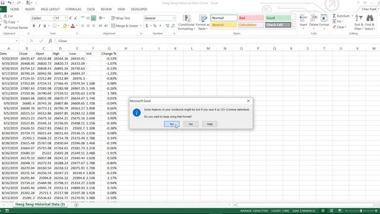Toggle Center alignment in Alignment group
Image resolution: width=380 pixels, height=214 pixels.
click(88, 26)
